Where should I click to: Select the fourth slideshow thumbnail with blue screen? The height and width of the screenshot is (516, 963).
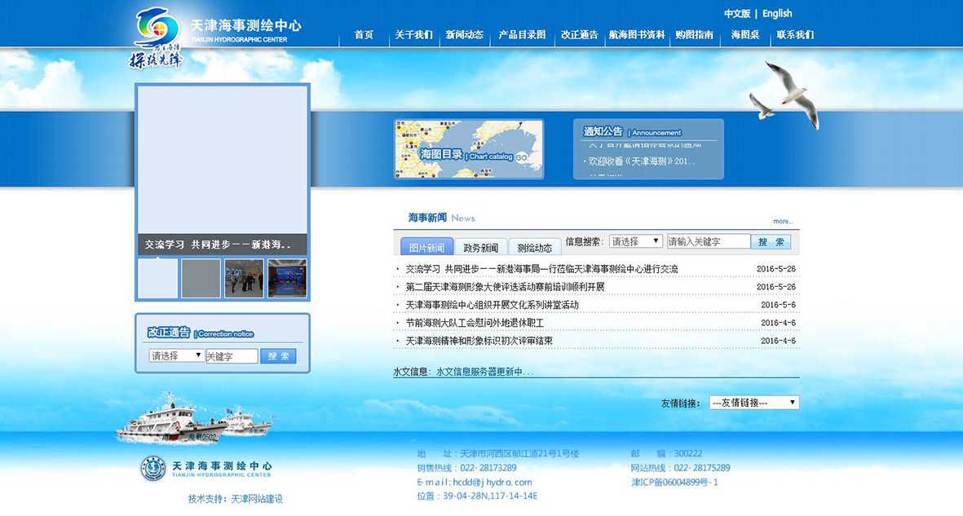287,278
